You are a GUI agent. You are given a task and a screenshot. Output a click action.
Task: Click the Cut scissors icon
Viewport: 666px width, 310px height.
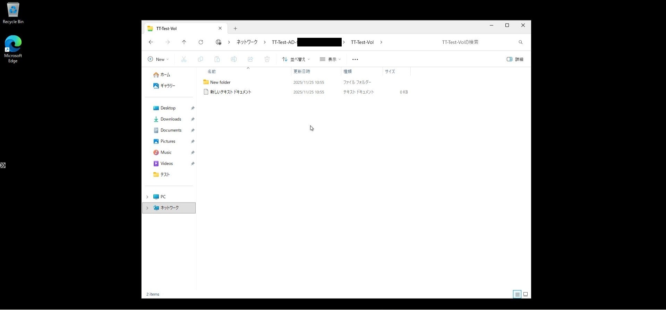click(x=184, y=59)
